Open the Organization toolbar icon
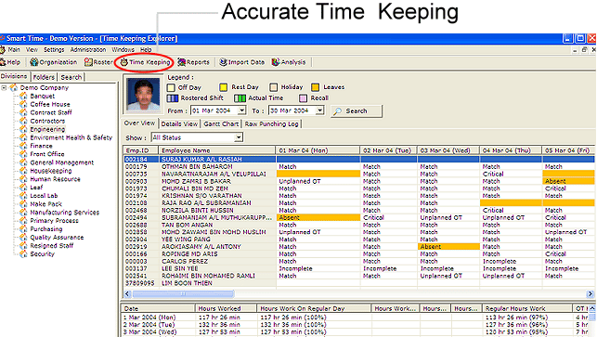This screenshot has height=337, width=597. click(x=33, y=62)
